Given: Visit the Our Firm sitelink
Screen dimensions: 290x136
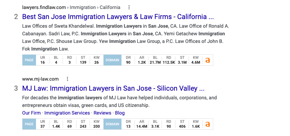Looking at the screenshot, I should pyautogui.click(x=31, y=113).
